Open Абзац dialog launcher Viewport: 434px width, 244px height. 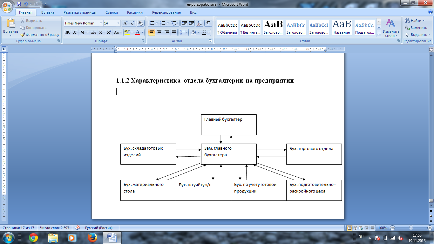point(210,41)
